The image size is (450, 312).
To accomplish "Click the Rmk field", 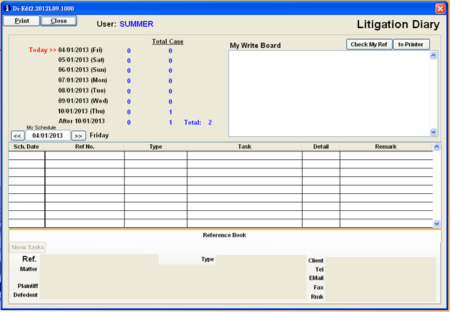I will click(x=380, y=297).
